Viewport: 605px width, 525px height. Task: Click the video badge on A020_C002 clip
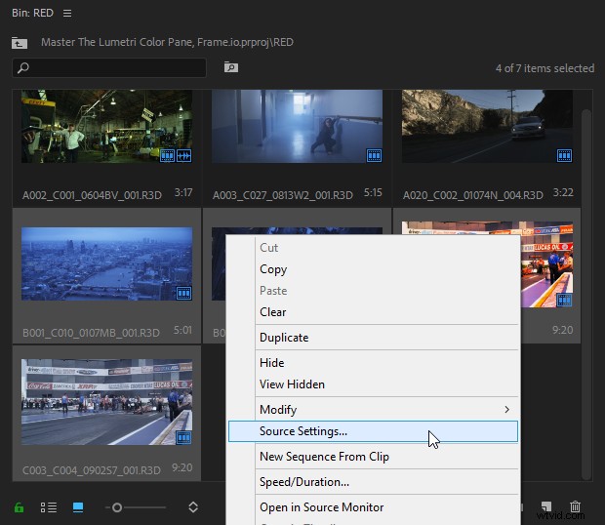pyautogui.click(x=564, y=156)
